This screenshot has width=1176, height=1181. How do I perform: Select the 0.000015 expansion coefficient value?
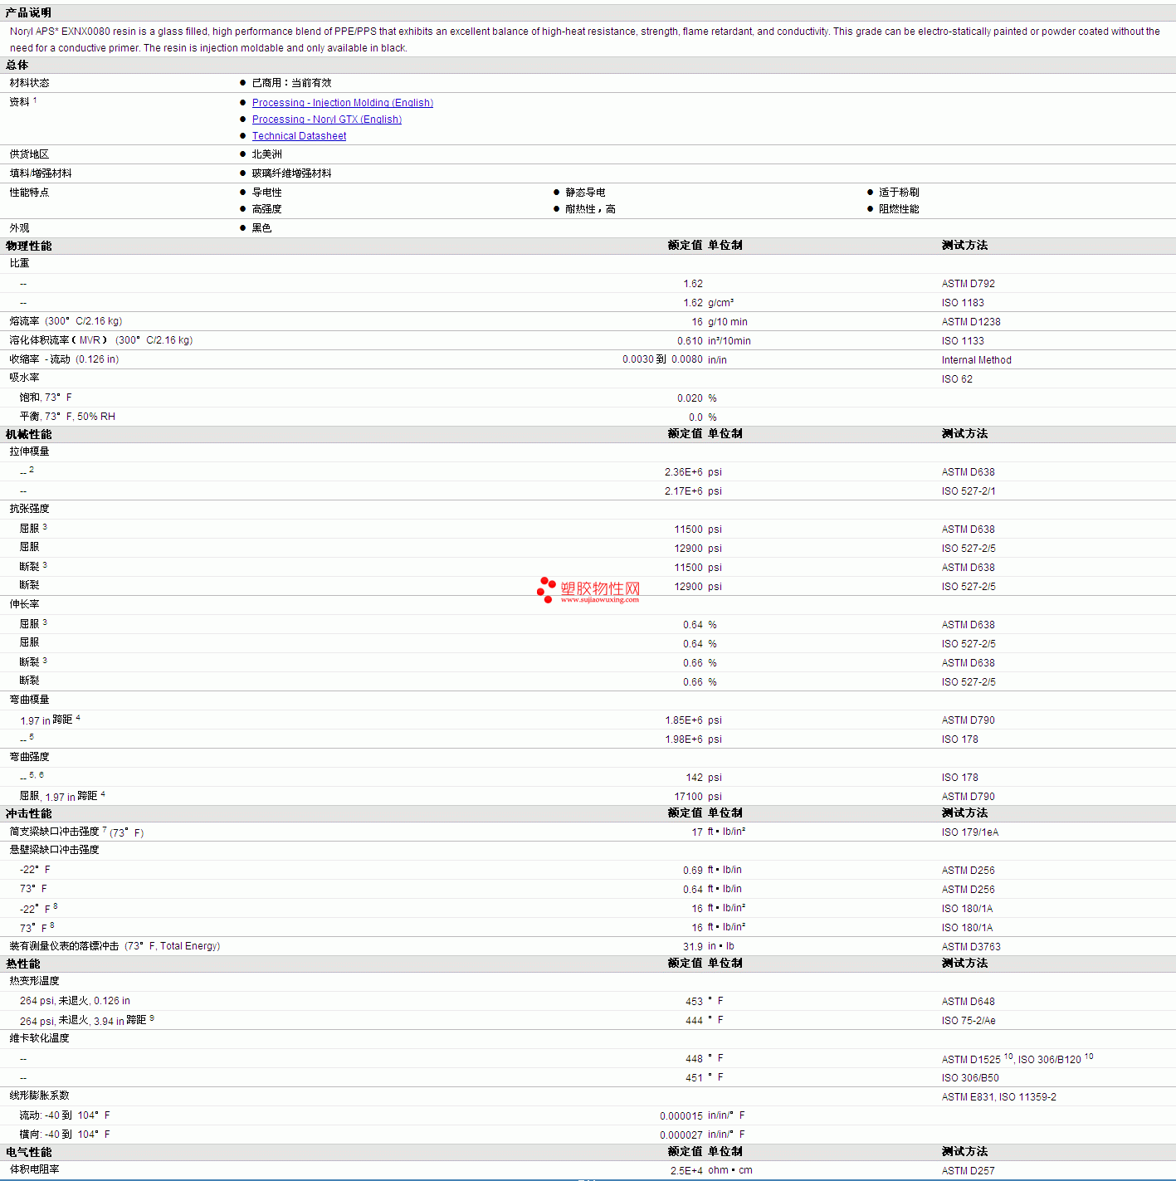click(681, 1116)
